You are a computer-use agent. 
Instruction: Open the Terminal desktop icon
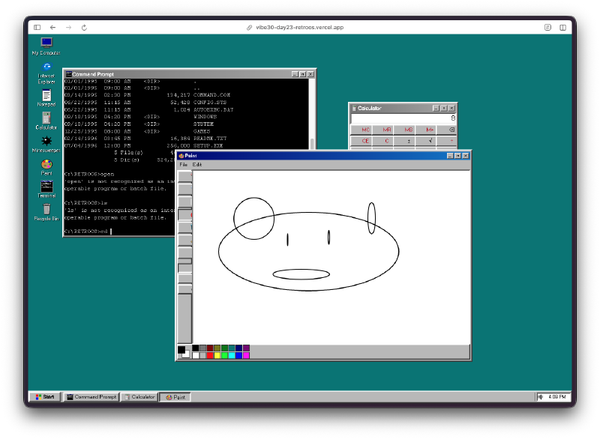[46, 187]
